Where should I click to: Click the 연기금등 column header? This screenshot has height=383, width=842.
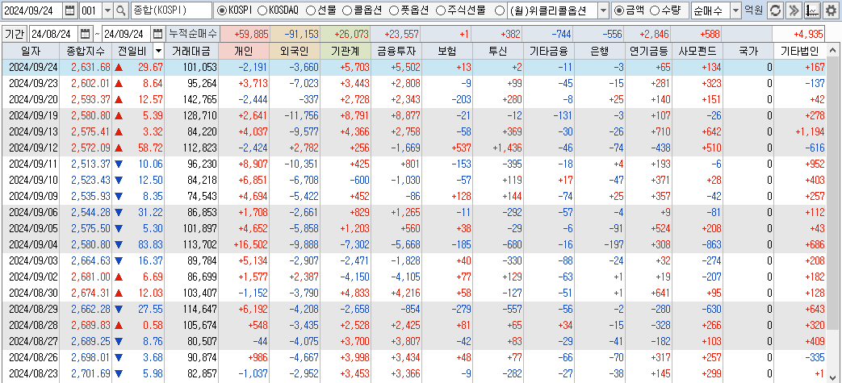[649, 52]
